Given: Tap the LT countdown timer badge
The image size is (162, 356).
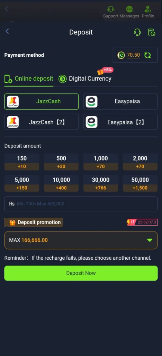Looking at the screenshot, I should [142, 222].
